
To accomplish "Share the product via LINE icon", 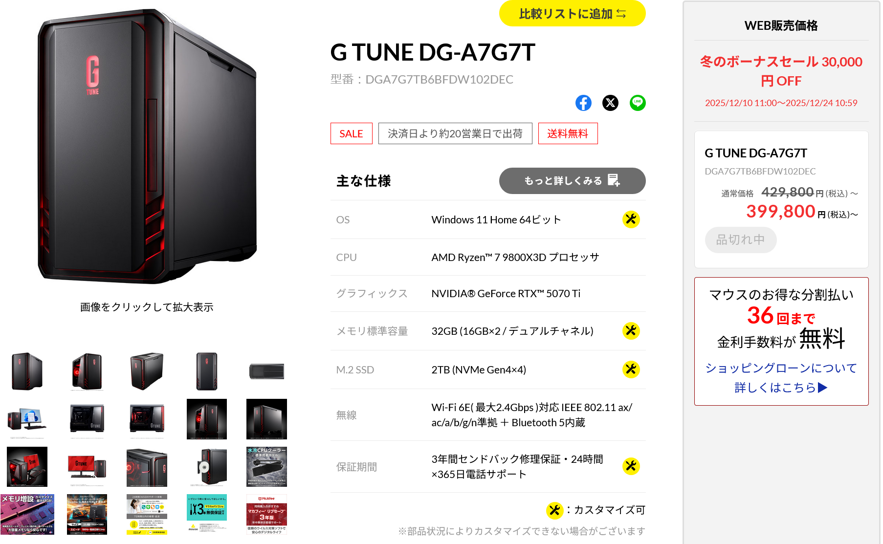I will (638, 103).
